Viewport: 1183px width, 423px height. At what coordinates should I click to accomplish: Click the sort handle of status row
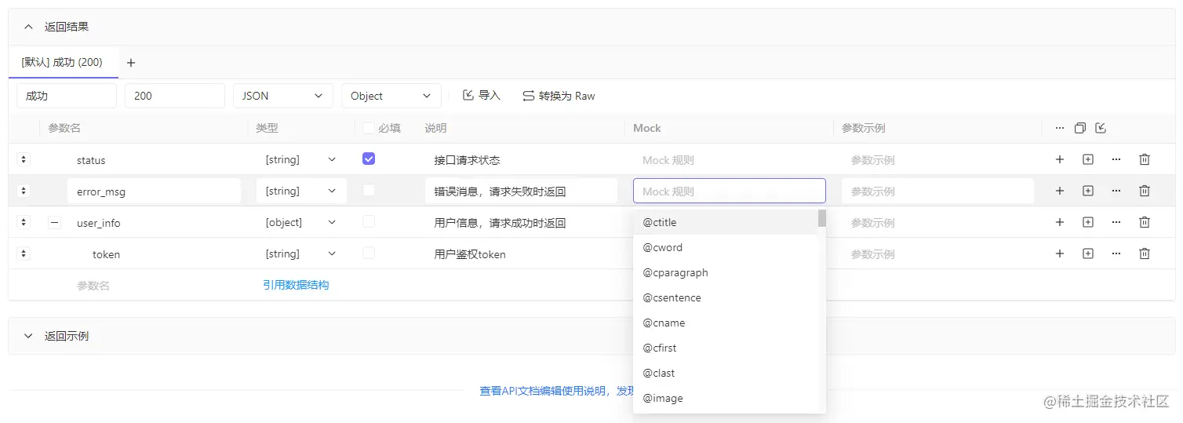pos(24,159)
